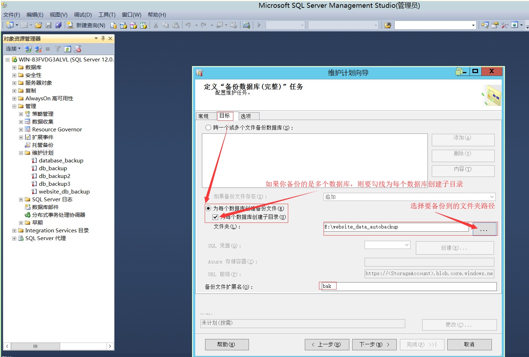Collapse the 维护计划 tree node
Viewport: 529px width, 357px height.
tap(21, 153)
